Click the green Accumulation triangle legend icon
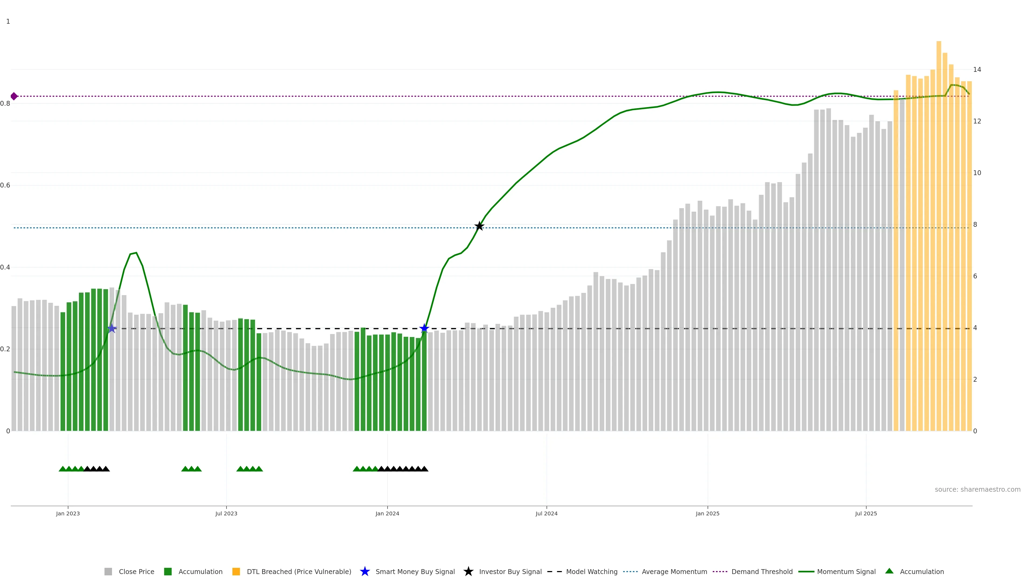1034x581 pixels. 889,571
